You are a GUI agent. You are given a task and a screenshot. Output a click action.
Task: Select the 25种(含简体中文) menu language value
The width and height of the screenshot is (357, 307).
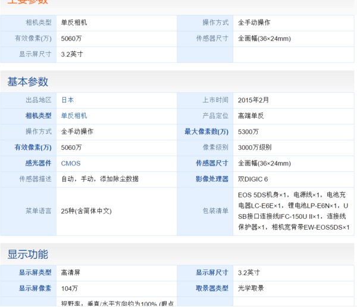86,211
